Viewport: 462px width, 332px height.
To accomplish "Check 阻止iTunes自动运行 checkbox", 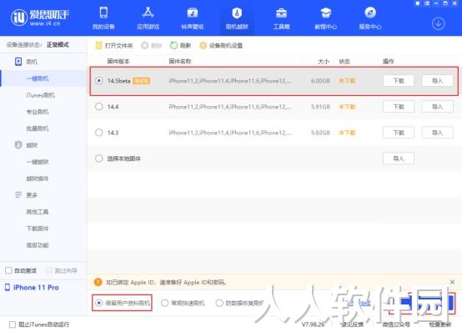I will click(13, 324).
